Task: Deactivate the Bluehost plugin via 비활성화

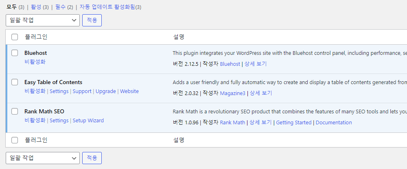Action: tap(35, 62)
